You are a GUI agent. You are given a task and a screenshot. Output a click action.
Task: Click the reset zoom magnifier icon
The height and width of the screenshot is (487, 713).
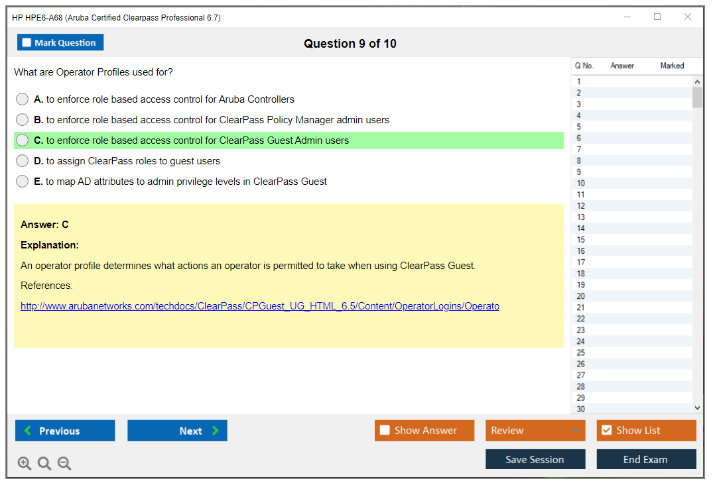pos(44,464)
